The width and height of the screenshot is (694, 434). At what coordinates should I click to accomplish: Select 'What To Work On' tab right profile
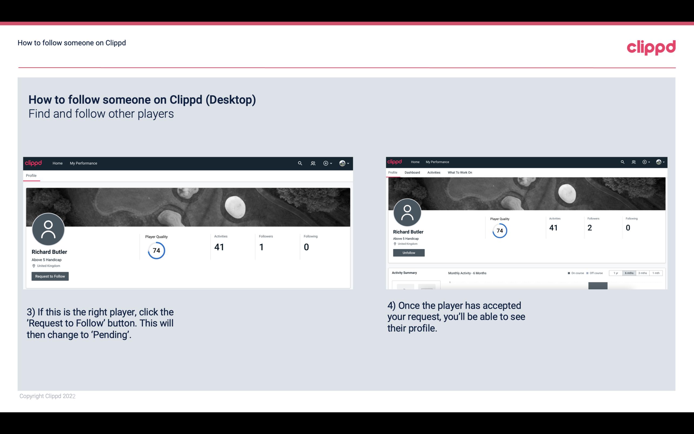(459, 173)
